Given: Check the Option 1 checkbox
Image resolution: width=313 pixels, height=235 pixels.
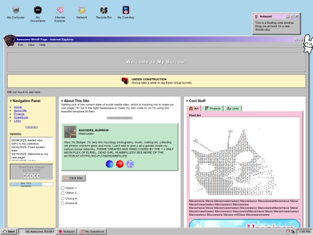Looking at the screenshot, I should coord(63,188).
